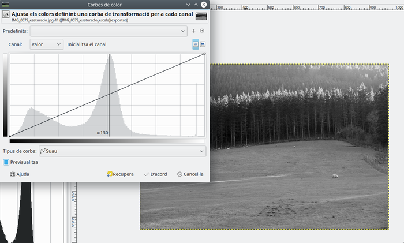Image resolution: width=404 pixels, height=243 pixels.
Task: Shade the dialog with the down chevron
Action: (x=188, y=5)
